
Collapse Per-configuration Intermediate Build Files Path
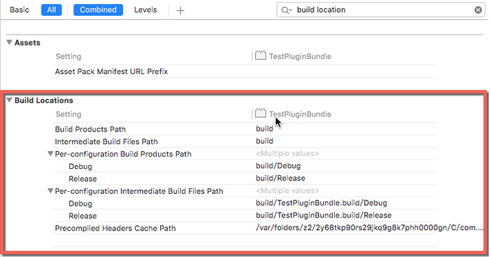[x=50, y=190]
